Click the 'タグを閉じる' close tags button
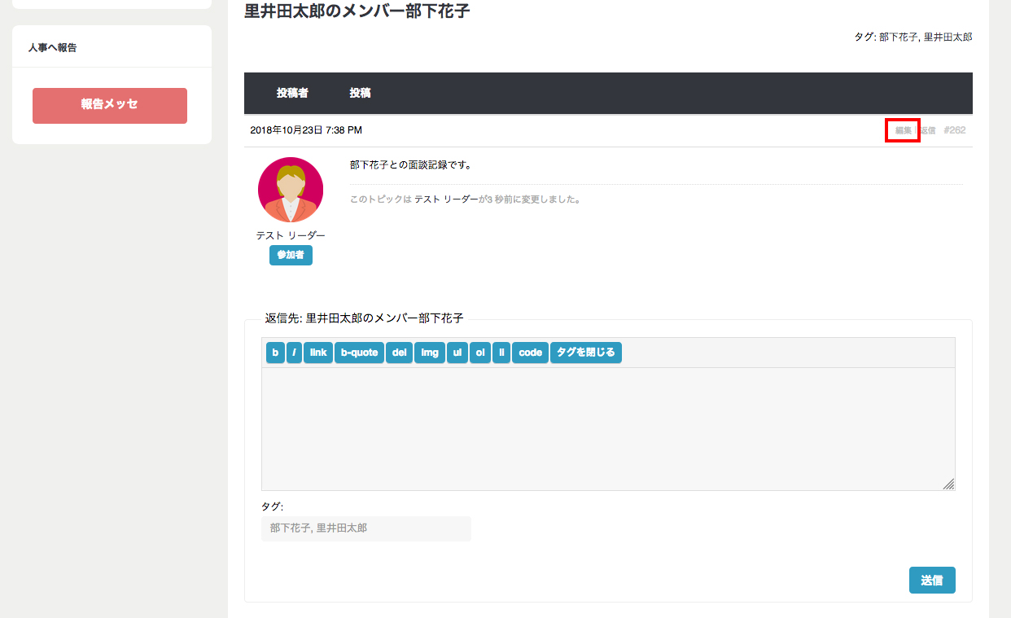1011x618 pixels. coord(586,353)
